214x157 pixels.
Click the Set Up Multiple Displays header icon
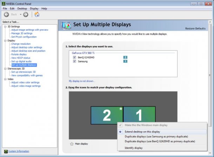[66, 25]
